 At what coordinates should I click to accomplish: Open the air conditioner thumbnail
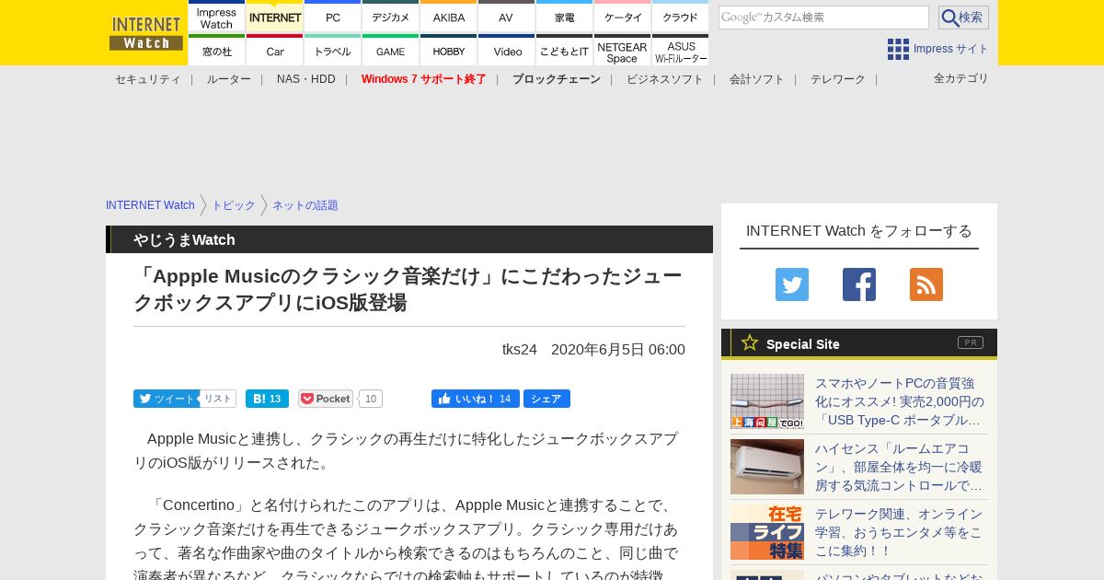tap(767, 467)
